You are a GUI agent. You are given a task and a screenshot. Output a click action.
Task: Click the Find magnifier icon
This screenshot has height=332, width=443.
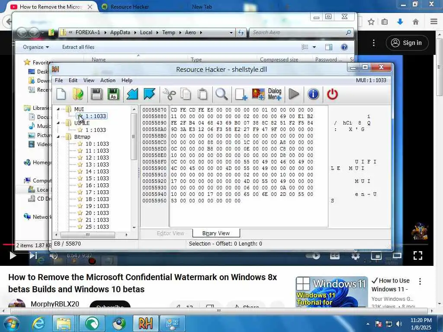pyautogui.click(x=221, y=94)
